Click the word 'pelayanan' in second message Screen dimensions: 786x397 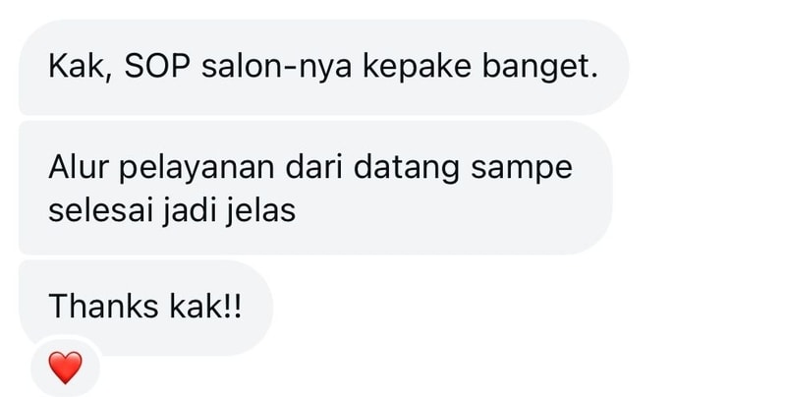tap(196, 168)
